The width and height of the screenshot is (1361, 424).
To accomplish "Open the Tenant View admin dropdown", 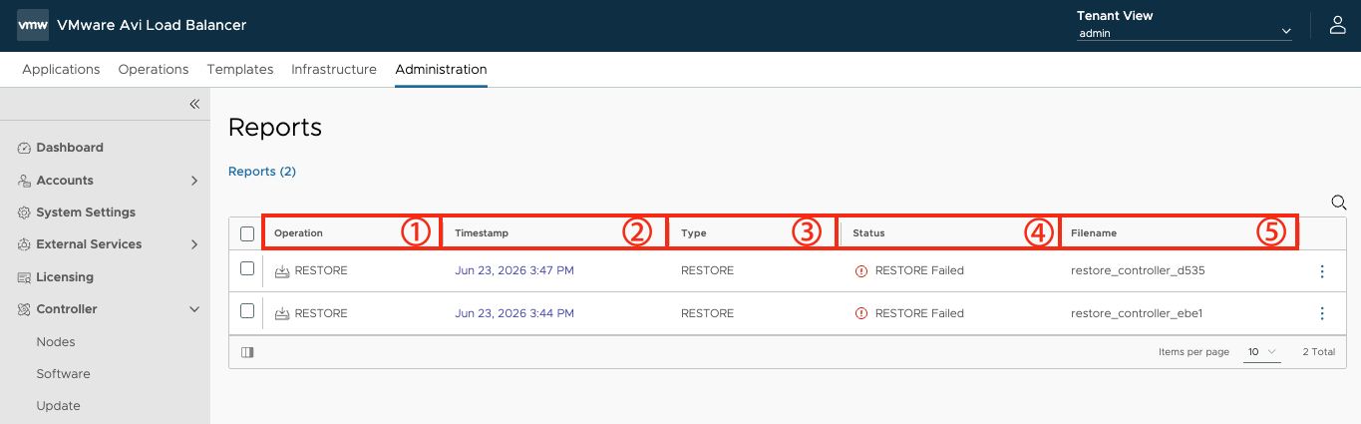I will (x=1185, y=33).
